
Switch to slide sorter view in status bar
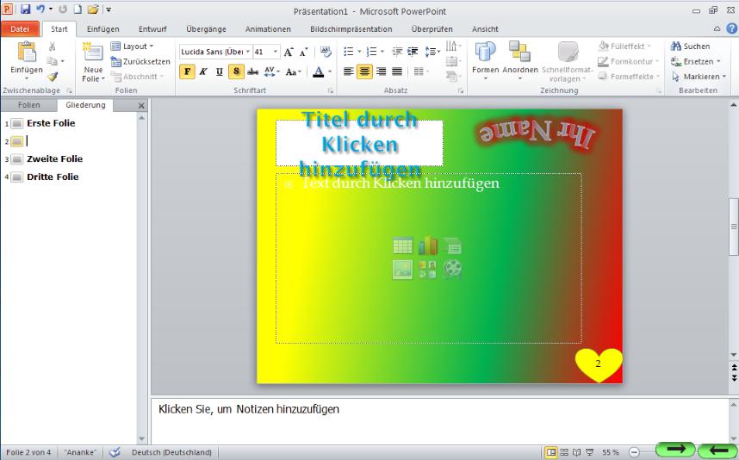(564, 452)
